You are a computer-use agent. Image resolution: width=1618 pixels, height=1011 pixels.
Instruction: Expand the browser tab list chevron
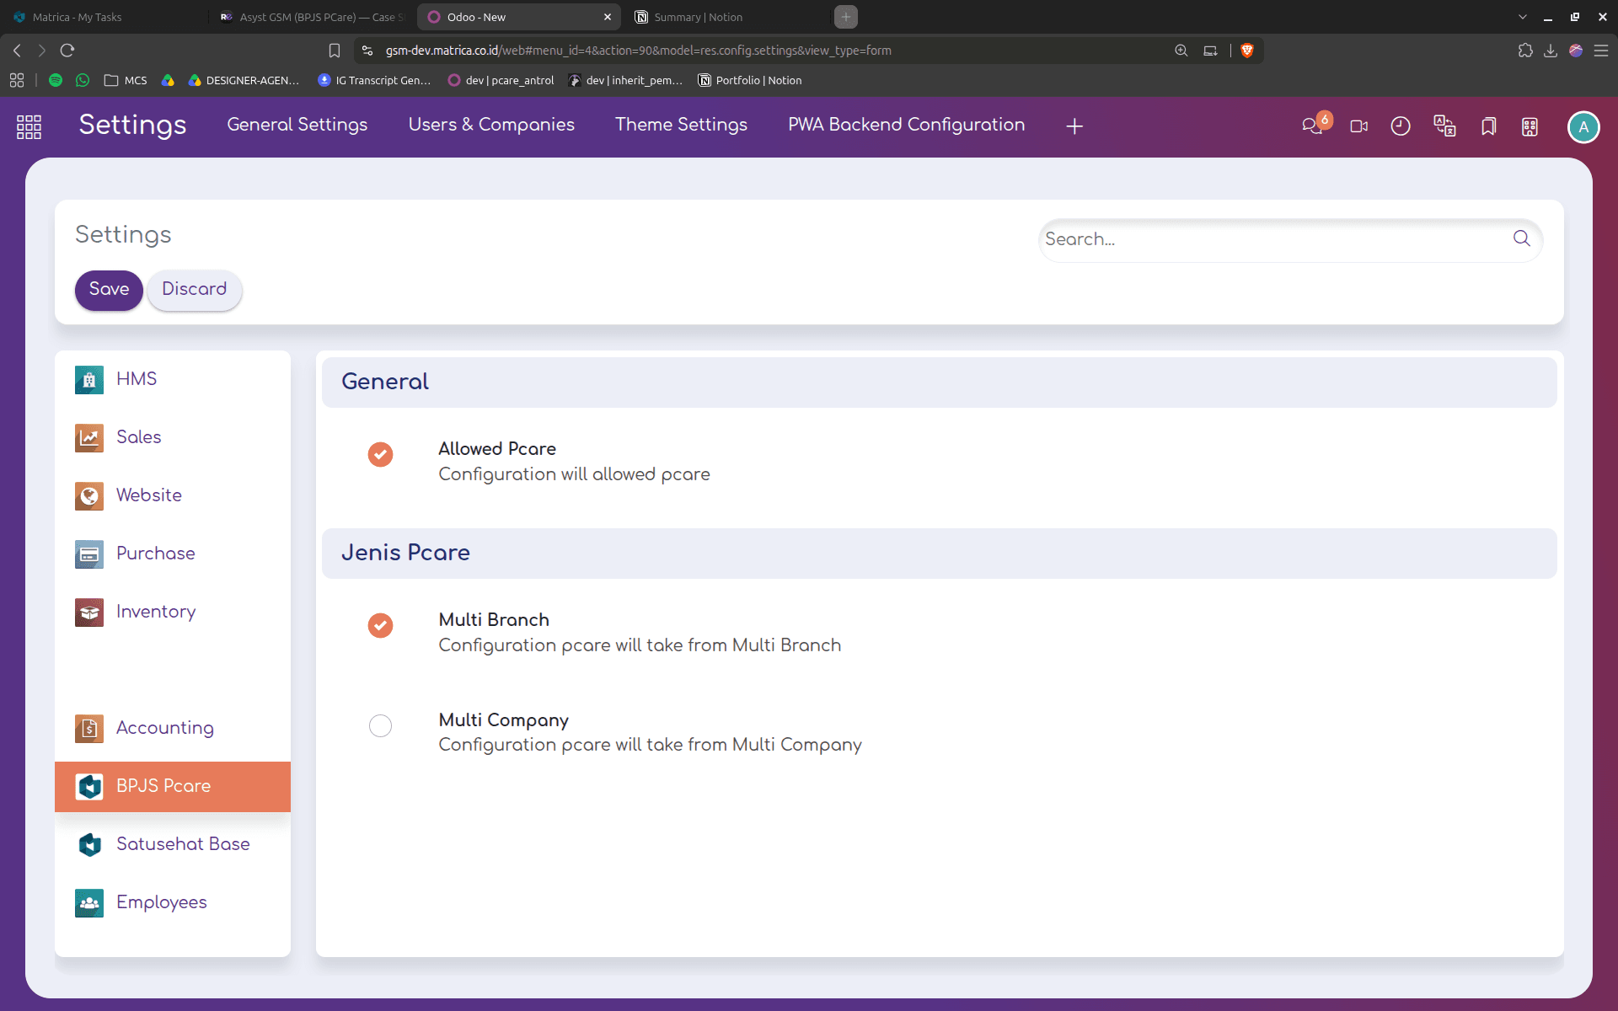click(1522, 17)
